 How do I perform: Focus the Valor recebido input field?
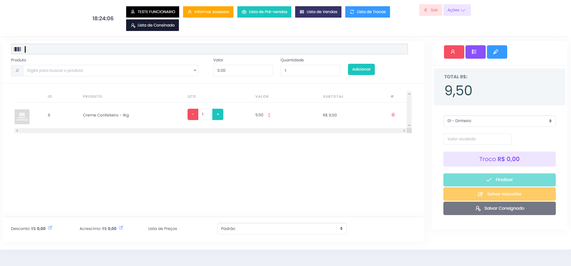click(x=477, y=139)
